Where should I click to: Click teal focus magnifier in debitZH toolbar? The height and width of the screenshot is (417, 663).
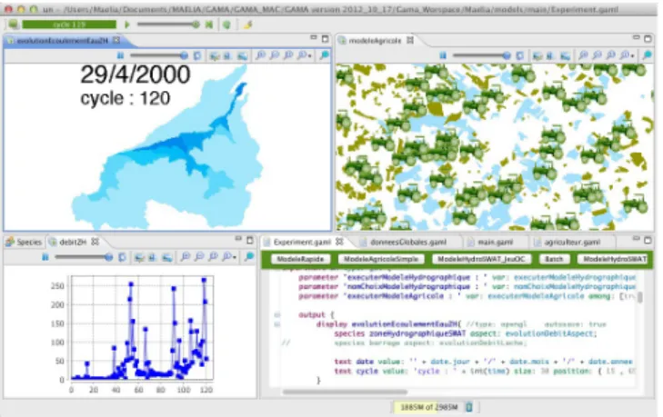249,257
